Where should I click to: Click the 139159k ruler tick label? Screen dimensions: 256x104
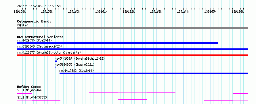(47, 12)
